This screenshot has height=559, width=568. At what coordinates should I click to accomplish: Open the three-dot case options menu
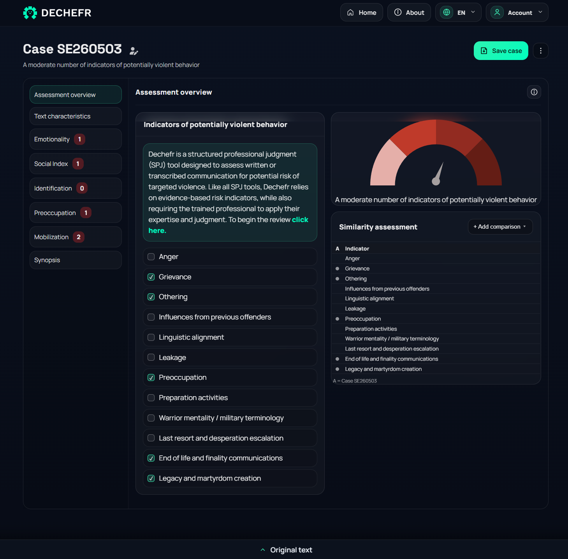coord(540,51)
